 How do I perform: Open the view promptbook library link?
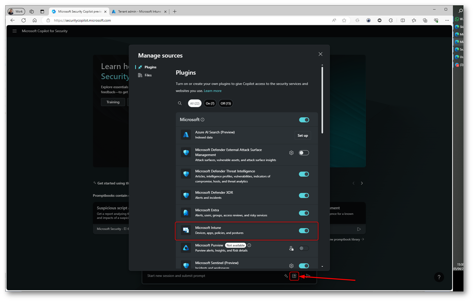click(x=347, y=239)
